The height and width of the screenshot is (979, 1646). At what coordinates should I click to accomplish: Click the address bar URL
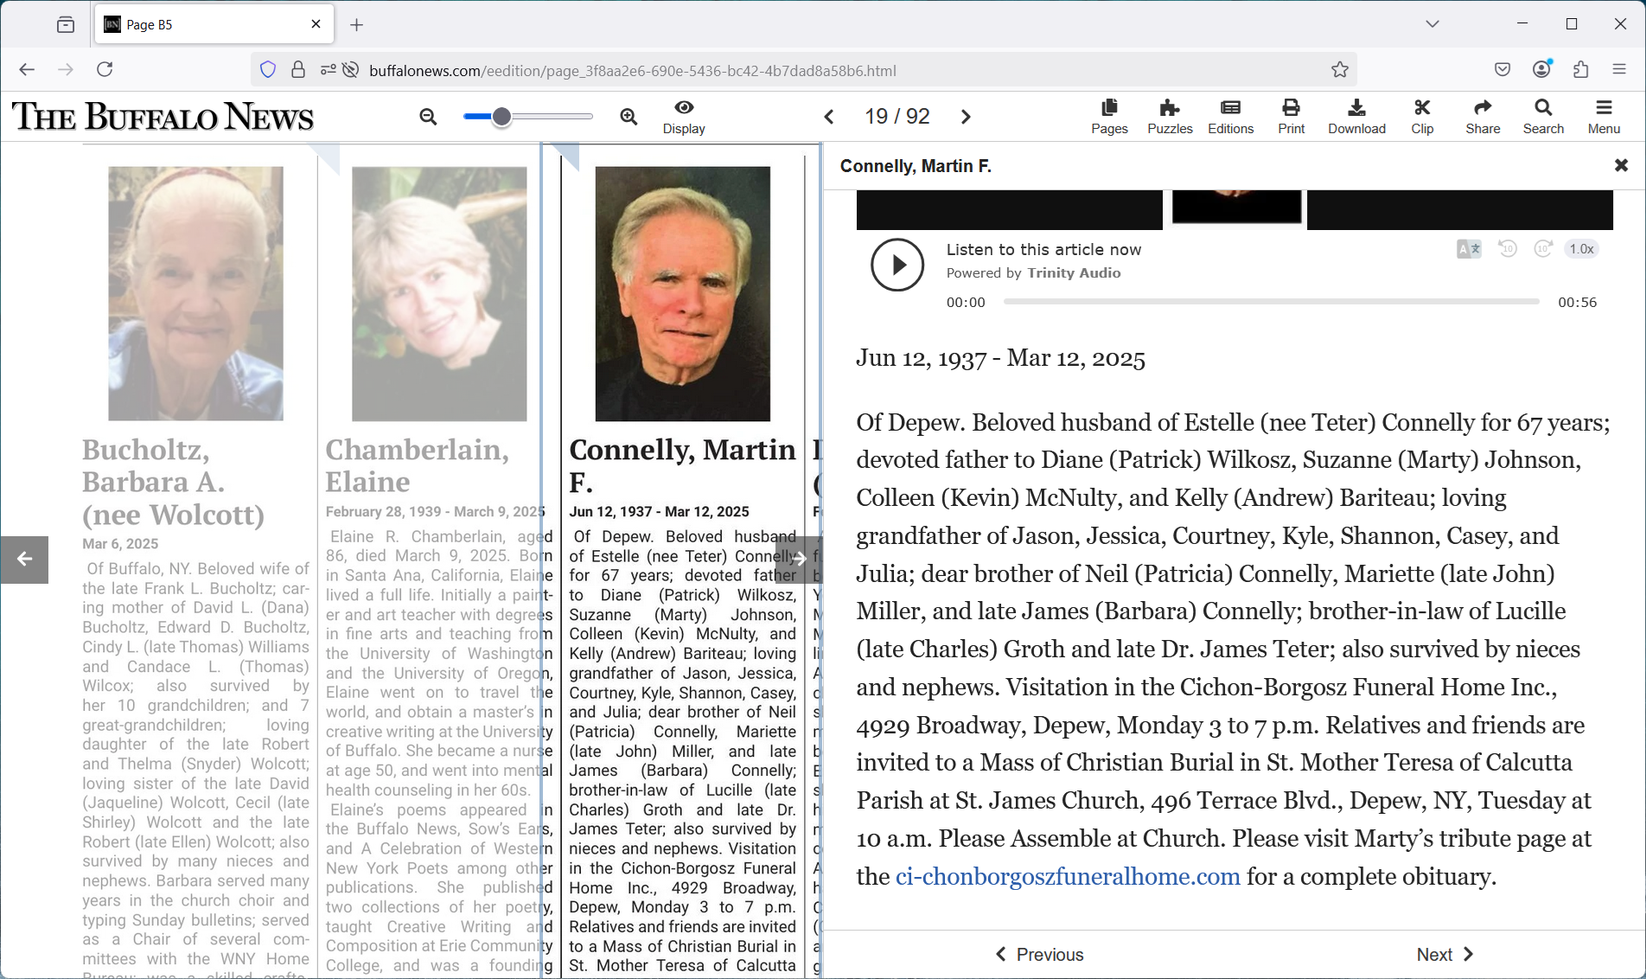pyautogui.click(x=632, y=71)
